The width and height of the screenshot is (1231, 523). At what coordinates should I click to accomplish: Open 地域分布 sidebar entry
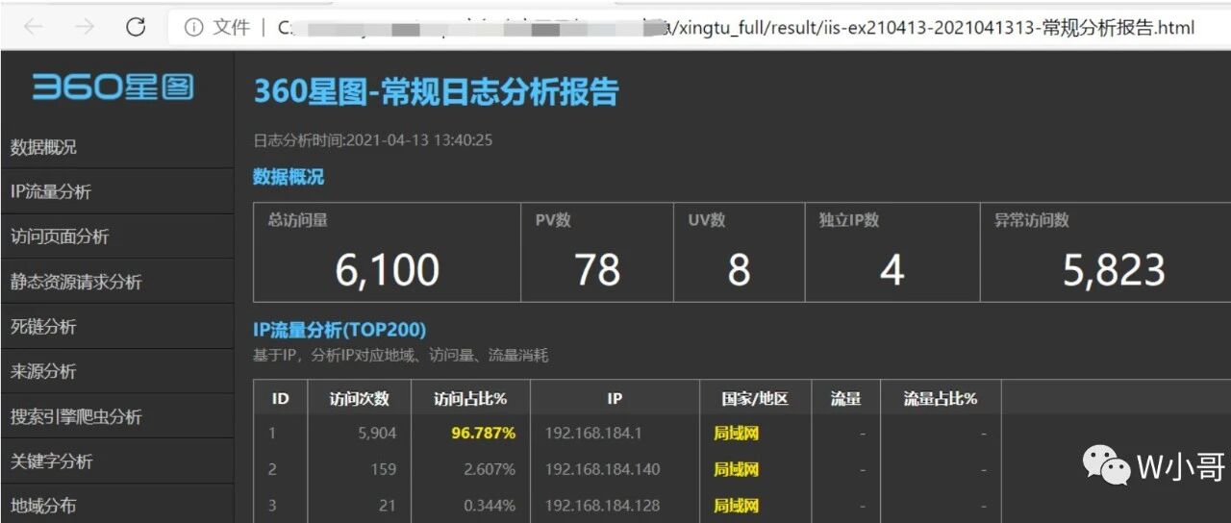tap(117, 504)
